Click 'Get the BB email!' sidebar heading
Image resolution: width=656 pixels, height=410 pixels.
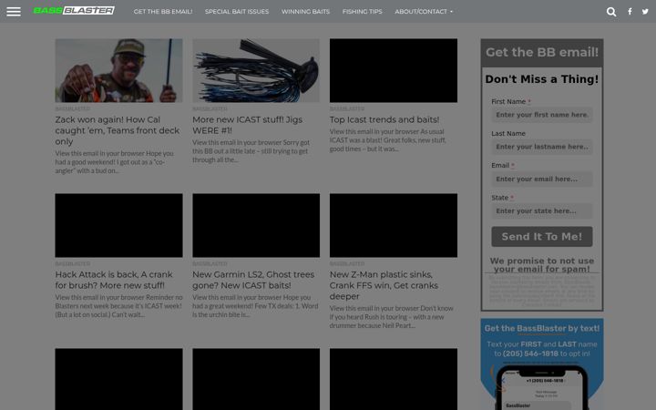coord(542,52)
